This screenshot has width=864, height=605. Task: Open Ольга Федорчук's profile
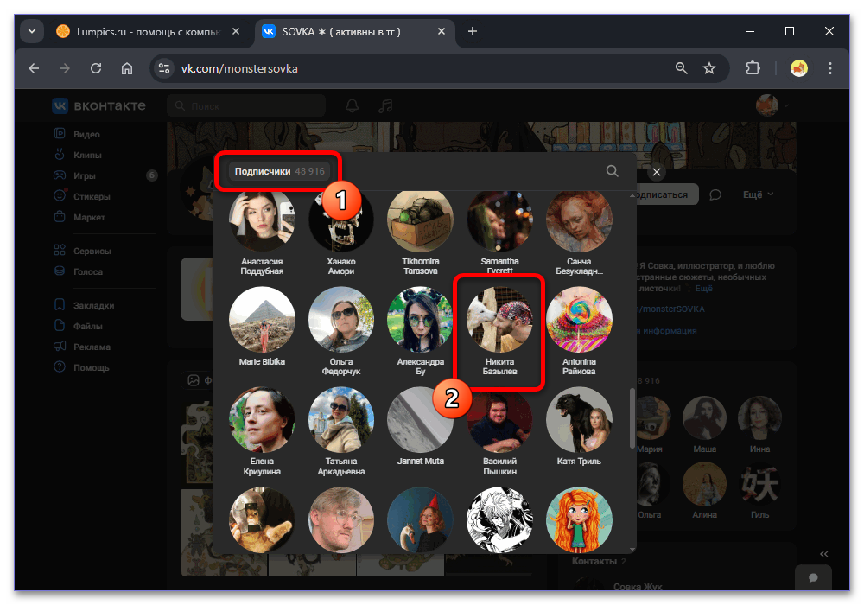tap(341, 331)
